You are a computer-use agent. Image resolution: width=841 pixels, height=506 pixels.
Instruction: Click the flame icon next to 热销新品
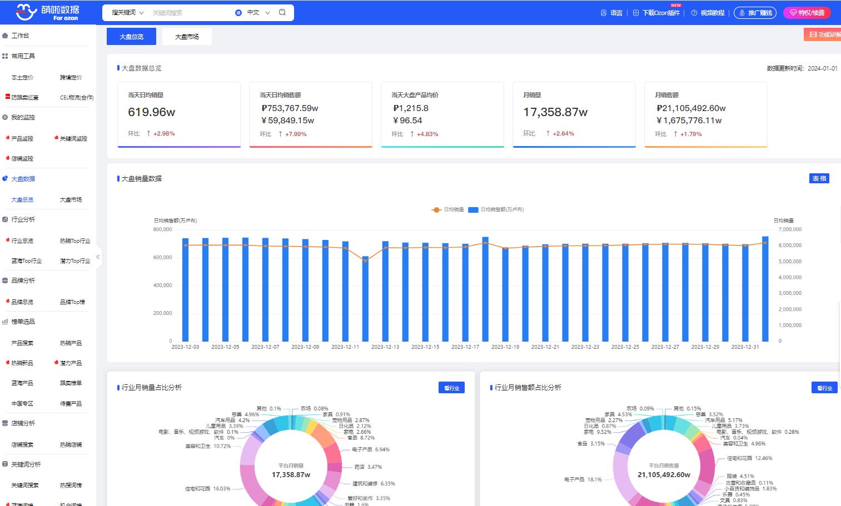click(8, 362)
